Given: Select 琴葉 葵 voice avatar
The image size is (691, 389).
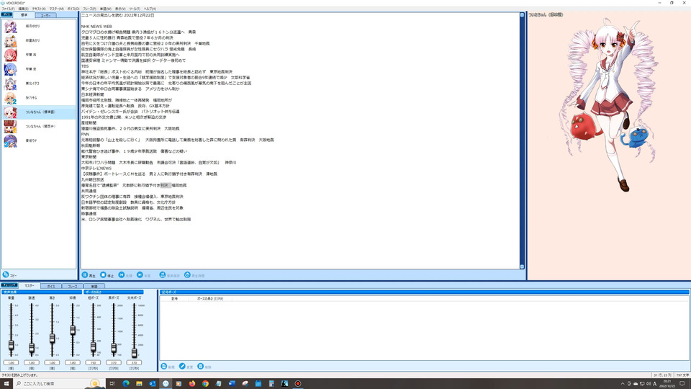Looking at the screenshot, I should point(10,69).
